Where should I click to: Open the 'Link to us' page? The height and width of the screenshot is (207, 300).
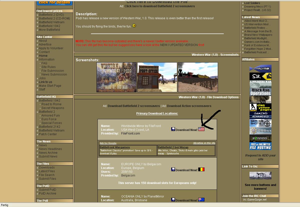tap(45, 82)
